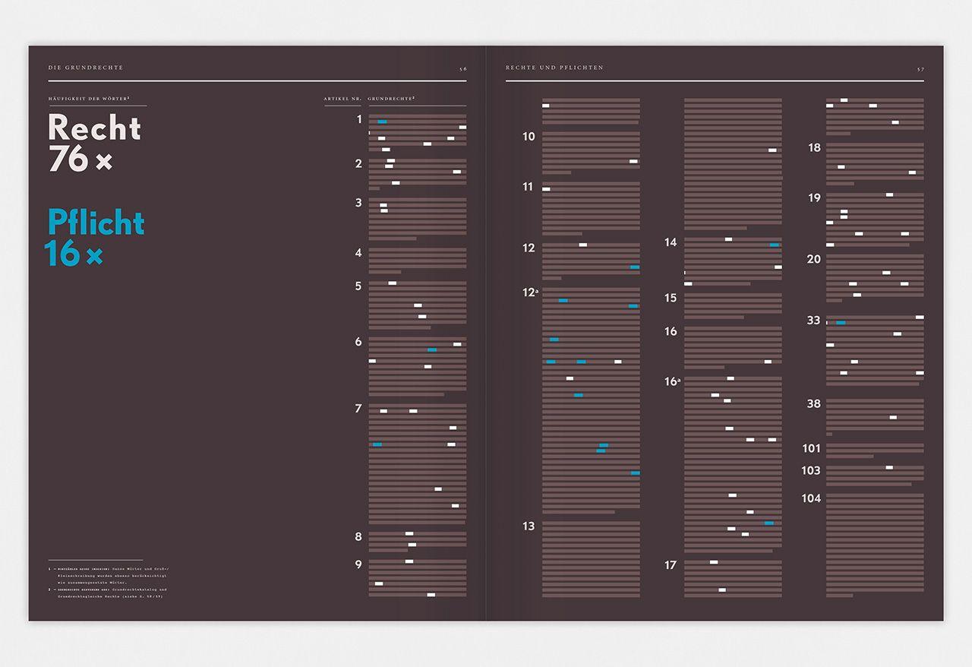This screenshot has height=667, width=972.
Task: Click article number 33 label
Action: [x=813, y=321]
